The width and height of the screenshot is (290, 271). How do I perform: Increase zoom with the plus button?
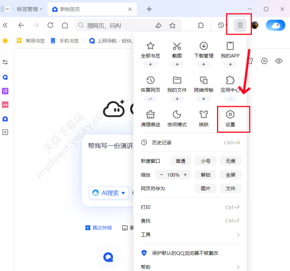(186, 175)
